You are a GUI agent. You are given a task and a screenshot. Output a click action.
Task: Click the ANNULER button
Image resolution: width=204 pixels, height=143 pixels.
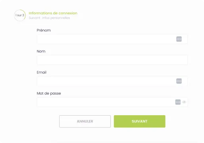tap(85, 121)
